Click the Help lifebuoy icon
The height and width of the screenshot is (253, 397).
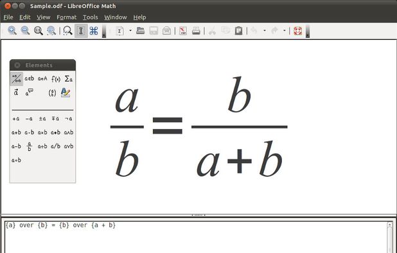point(298,31)
